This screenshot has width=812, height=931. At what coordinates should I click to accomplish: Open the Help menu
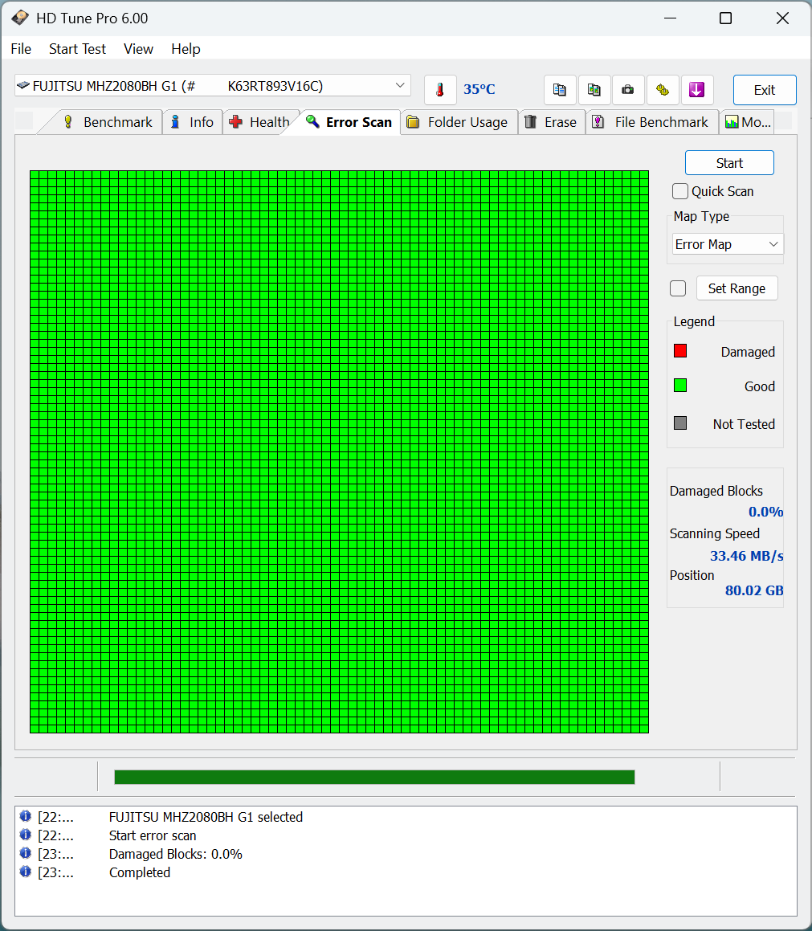click(x=186, y=49)
